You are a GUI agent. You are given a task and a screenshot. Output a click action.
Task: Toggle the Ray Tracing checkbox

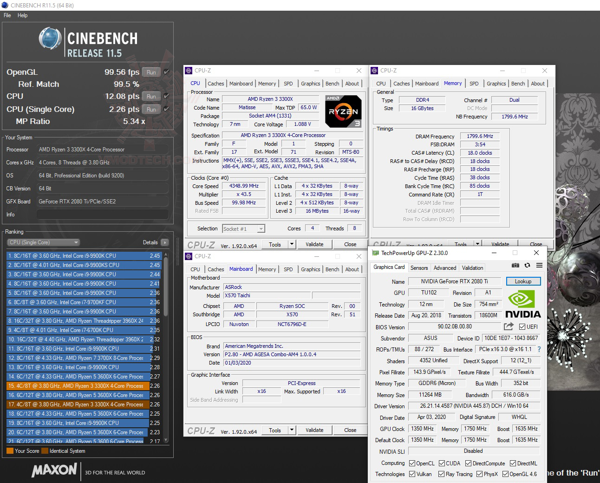click(442, 474)
